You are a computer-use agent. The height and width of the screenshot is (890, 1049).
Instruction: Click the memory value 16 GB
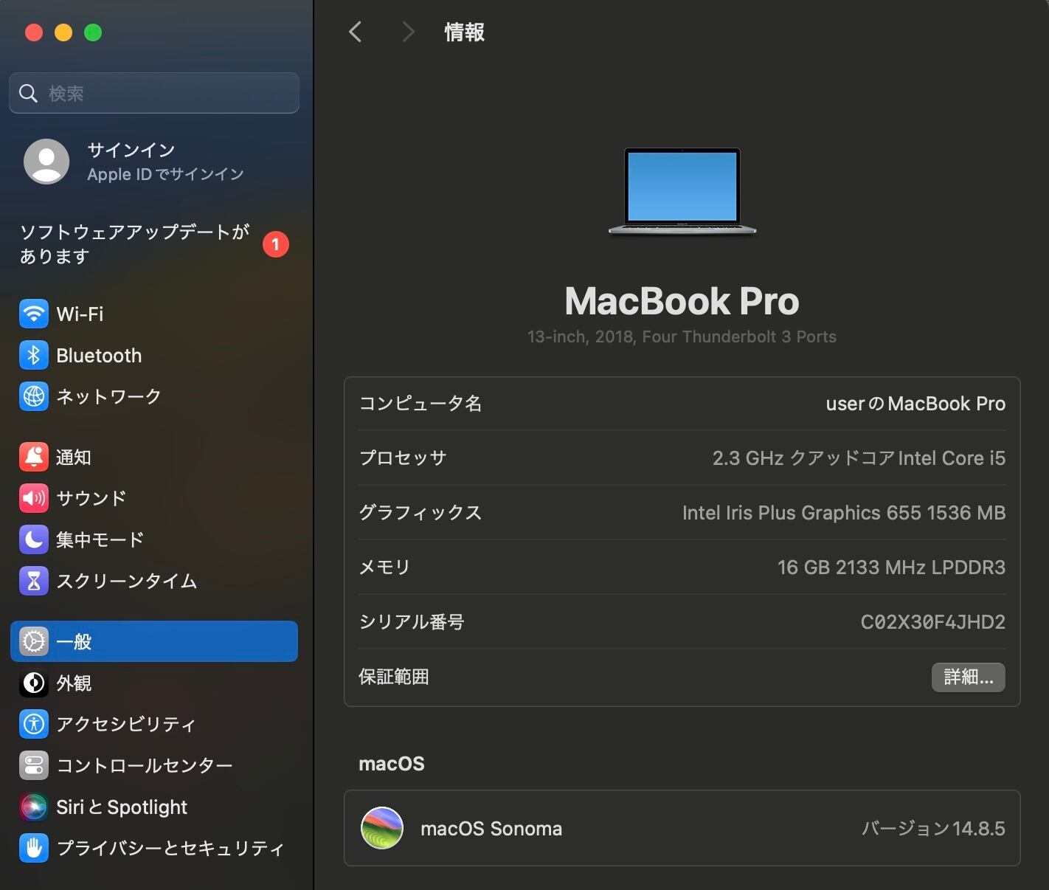[x=891, y=568]
